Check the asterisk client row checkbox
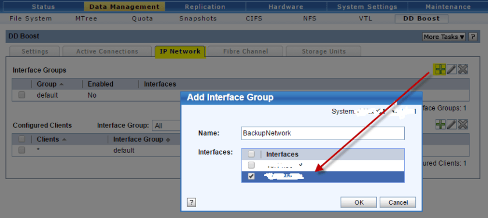This screenshot has height=218, width=488. (x=22, y=150)
